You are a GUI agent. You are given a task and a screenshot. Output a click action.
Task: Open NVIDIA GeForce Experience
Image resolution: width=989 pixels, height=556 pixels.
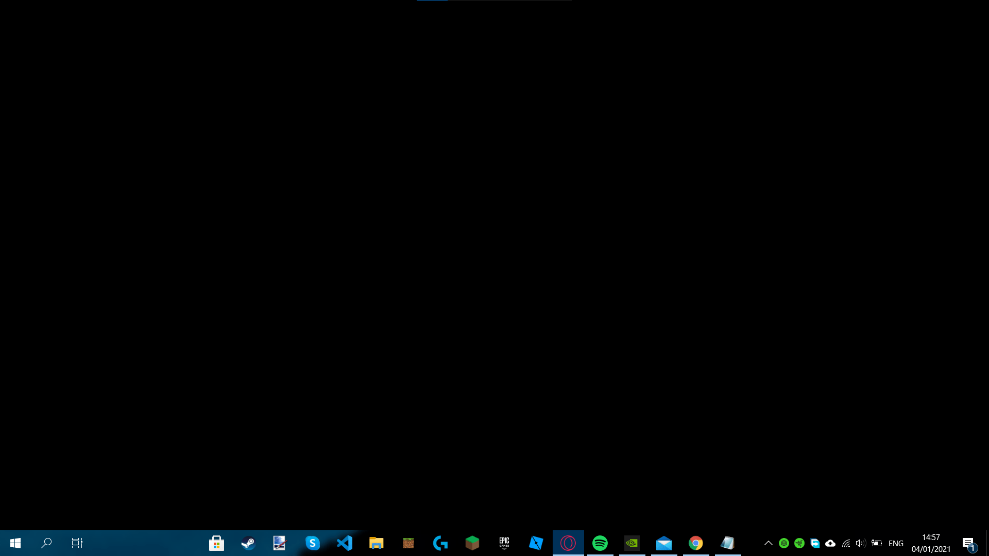632,543
